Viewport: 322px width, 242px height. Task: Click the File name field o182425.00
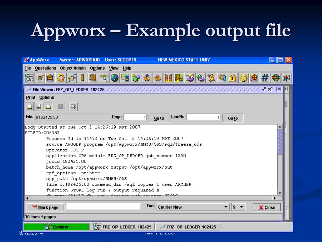(73, 117)
